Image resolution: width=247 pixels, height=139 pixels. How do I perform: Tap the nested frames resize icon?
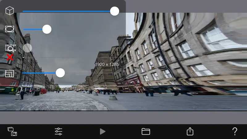coord(10,74)
